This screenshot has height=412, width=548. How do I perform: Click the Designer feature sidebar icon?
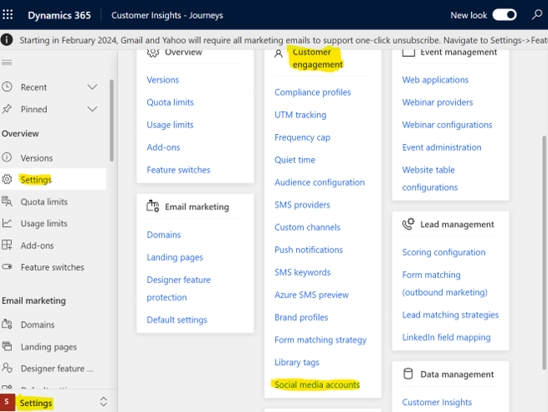(x=7, y=368)
